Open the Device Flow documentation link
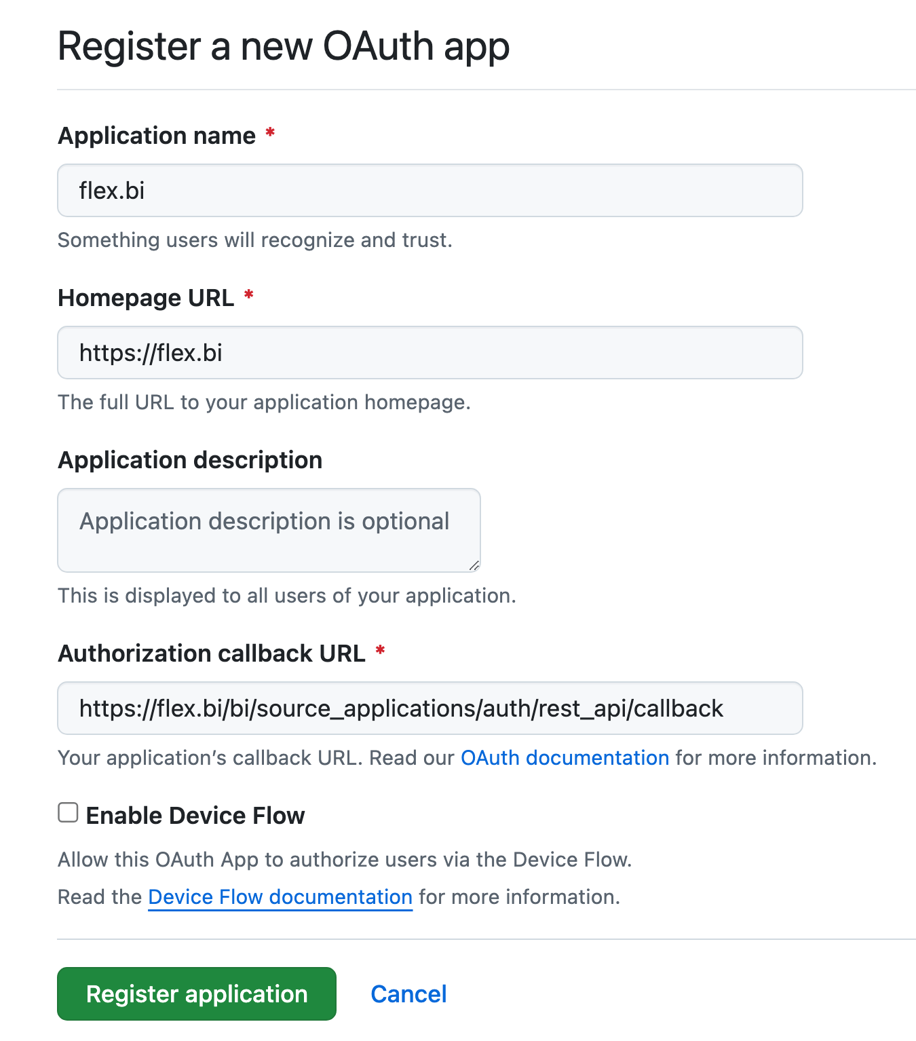916x1041 pixels. pyautogui.click(x=280, y=896)
